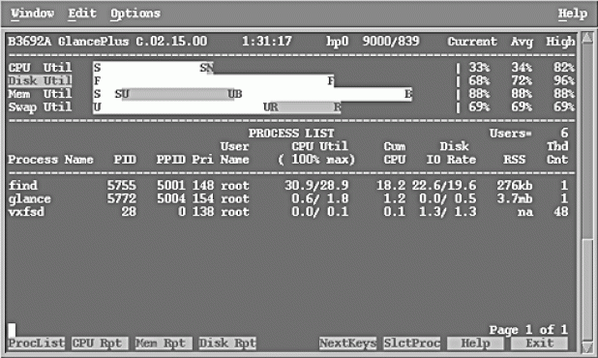Click thread count 48
598x358 pixels.
(x=560, y=212)
